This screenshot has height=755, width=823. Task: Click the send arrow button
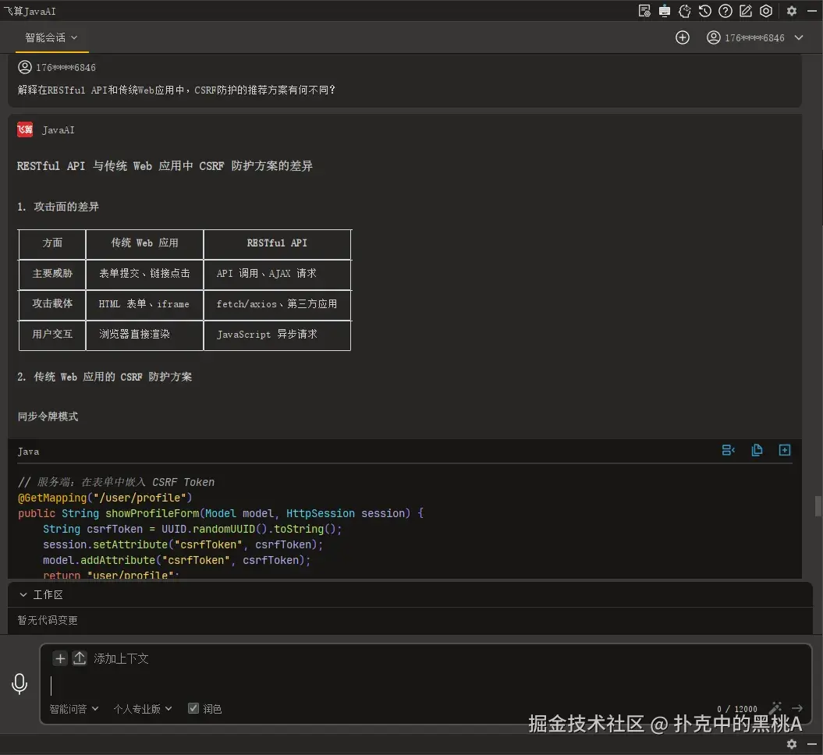coord(797,708)
